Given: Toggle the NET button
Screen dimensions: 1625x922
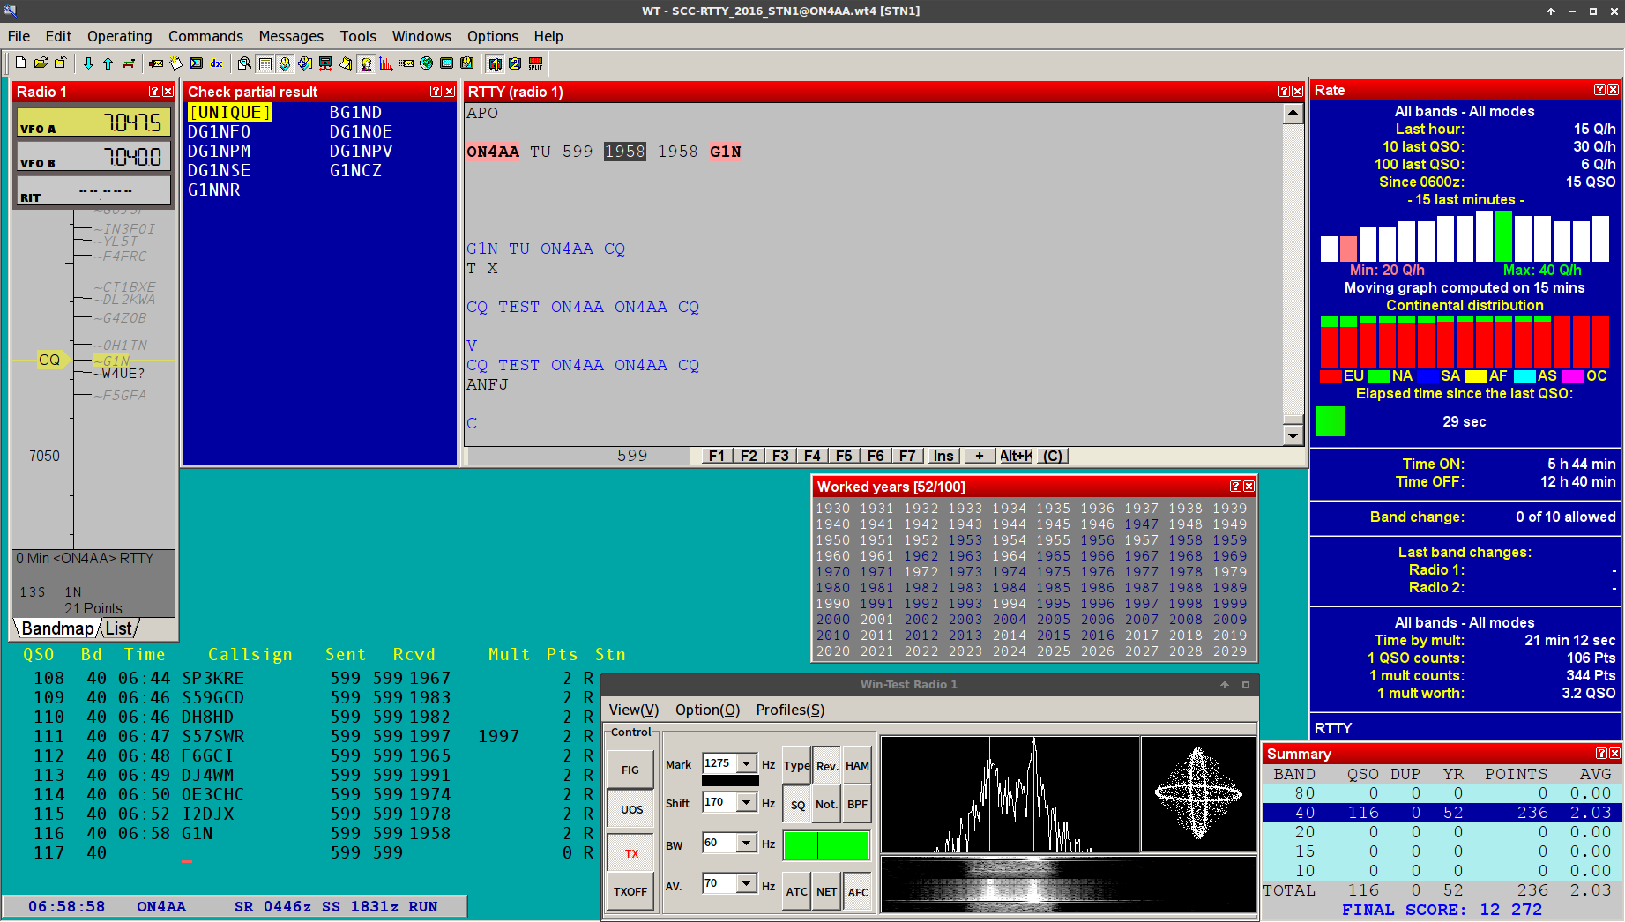Looking at the screenshot, I should pos(827,891).
